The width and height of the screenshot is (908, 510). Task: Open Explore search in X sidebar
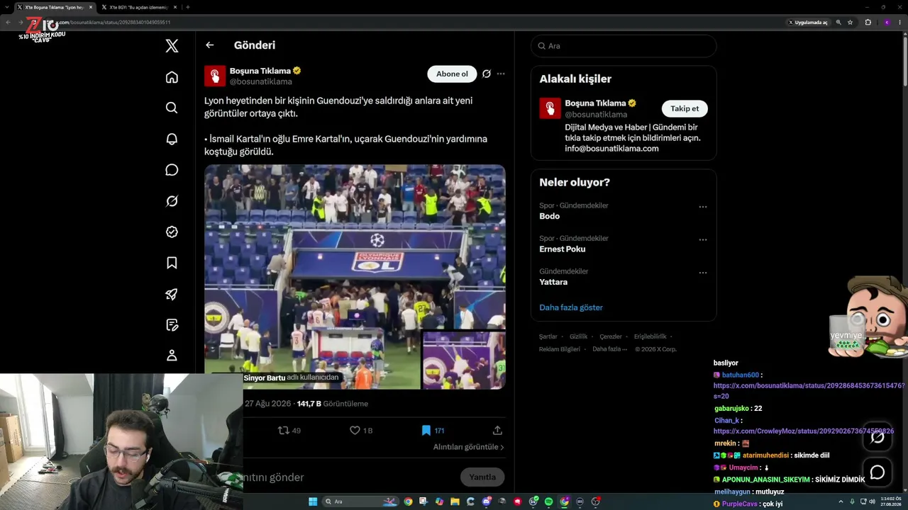[172, 108]
